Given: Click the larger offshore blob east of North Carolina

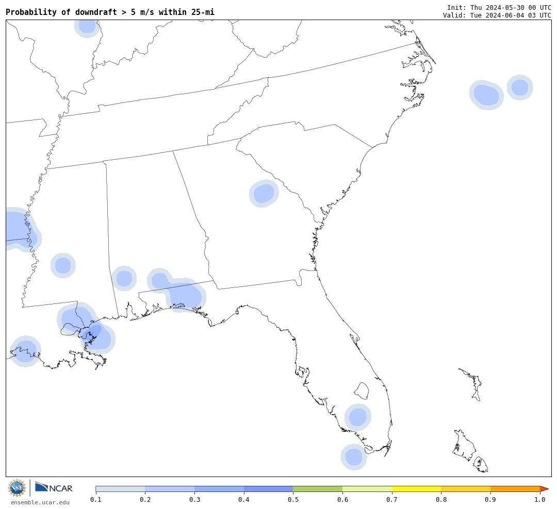Looking at the screenshot, I should pos(486,95).
